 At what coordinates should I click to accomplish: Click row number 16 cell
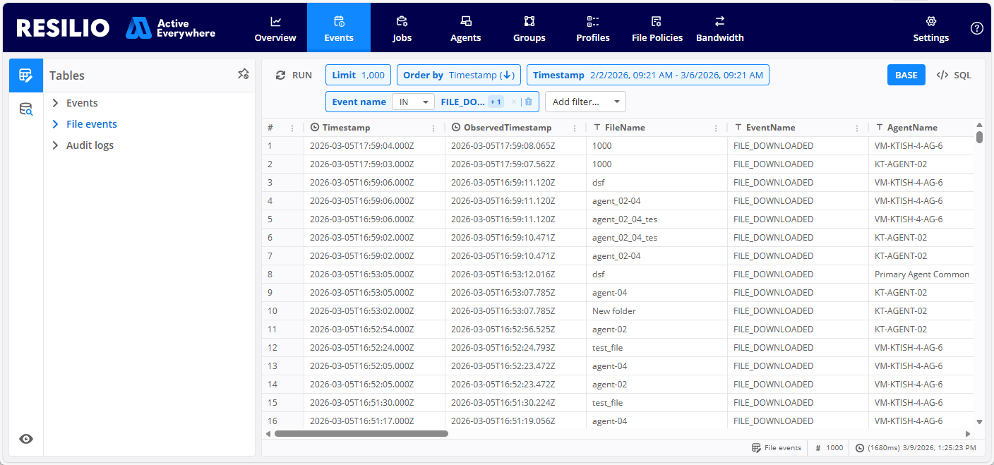pos(282,421)
